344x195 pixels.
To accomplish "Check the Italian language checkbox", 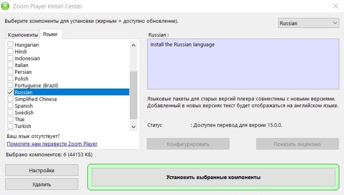I will tap(10, 65).
